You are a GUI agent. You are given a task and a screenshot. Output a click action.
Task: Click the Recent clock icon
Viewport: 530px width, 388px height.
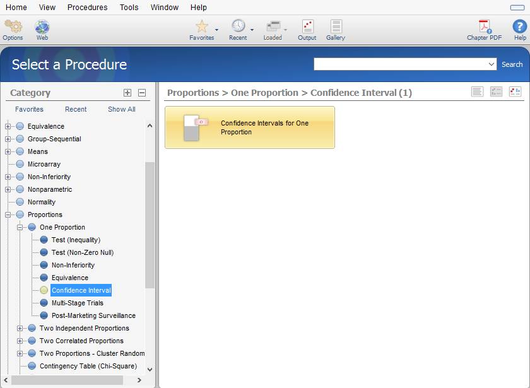click(x=238, y=26)
